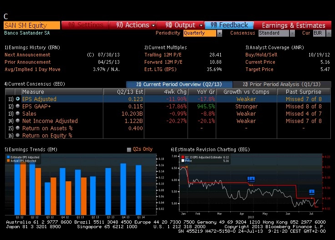The width and height of the screenshot is (335, 240).
Task: Select the Return on Equity % radio button
Action: click(x=18, y=135)
